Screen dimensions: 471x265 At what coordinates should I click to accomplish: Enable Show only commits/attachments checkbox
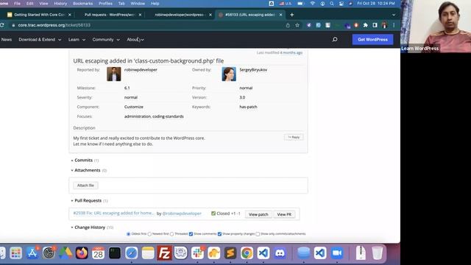(x=258, y=234)
